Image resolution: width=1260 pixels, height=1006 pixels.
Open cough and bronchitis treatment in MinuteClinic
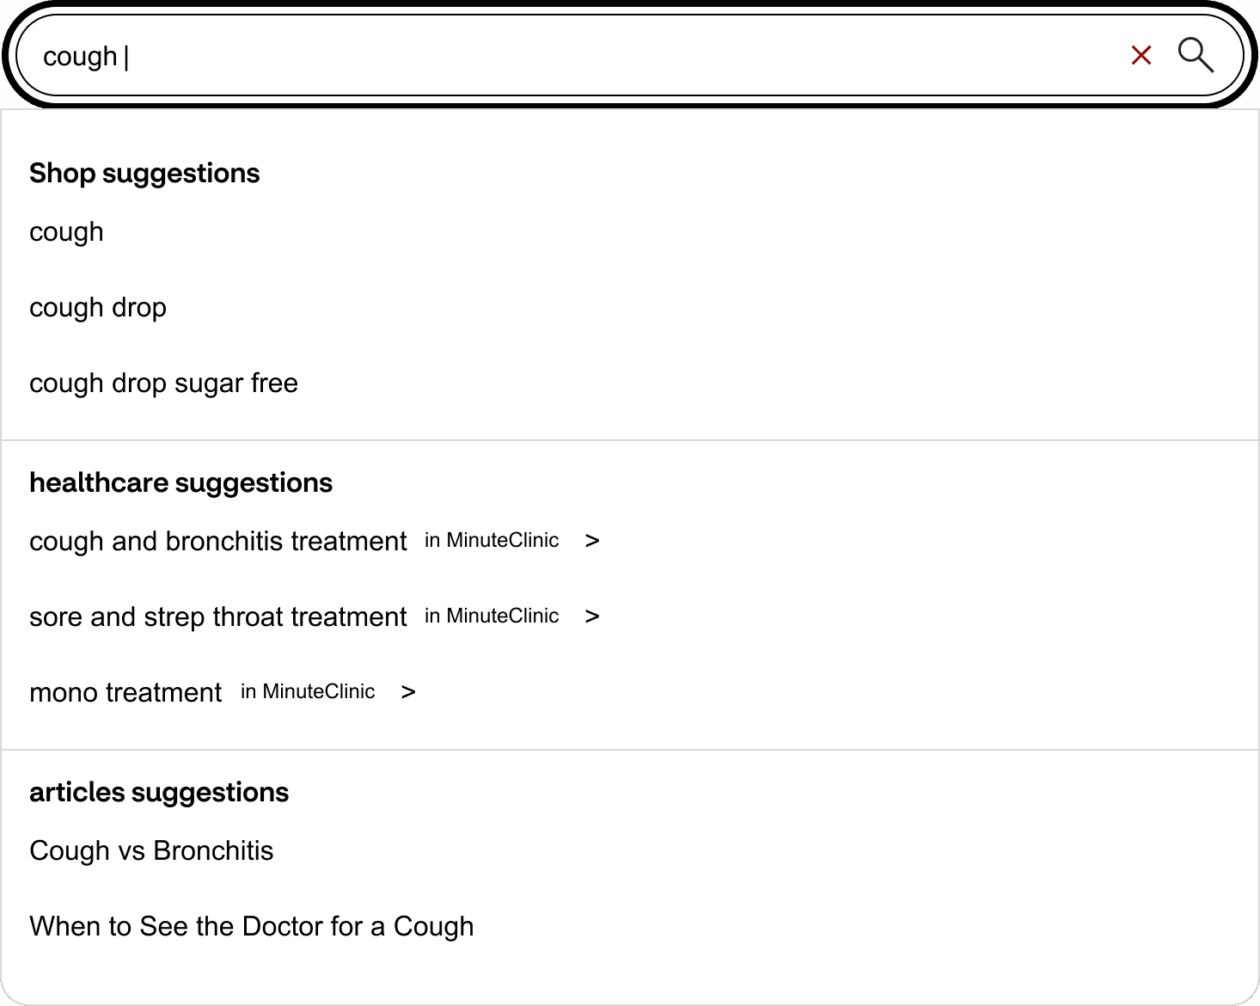217,541
